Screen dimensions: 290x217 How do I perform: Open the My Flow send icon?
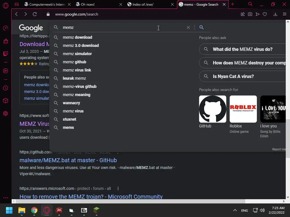point(257,14)
